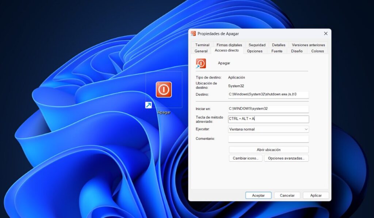
Task: Click the shortcut overlay arrow on Apagar
Action: pyautogui.click(x=148, y=105)
